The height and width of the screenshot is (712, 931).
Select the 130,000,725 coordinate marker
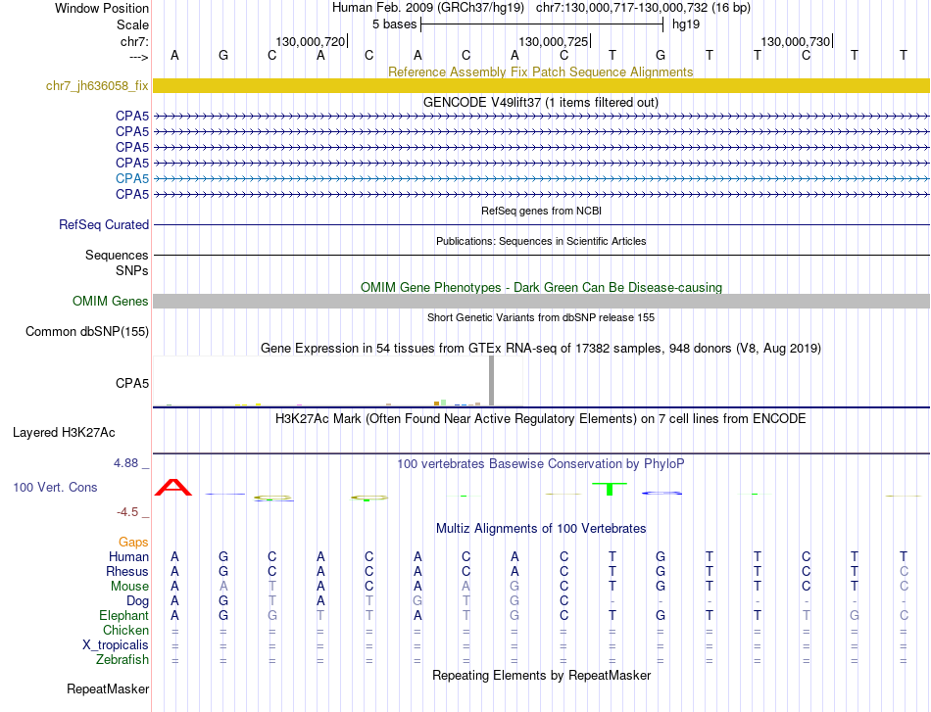coord(554,41)
